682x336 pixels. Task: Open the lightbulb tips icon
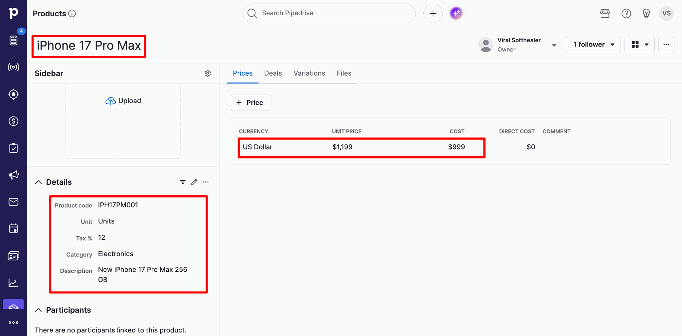coord(646,13)
